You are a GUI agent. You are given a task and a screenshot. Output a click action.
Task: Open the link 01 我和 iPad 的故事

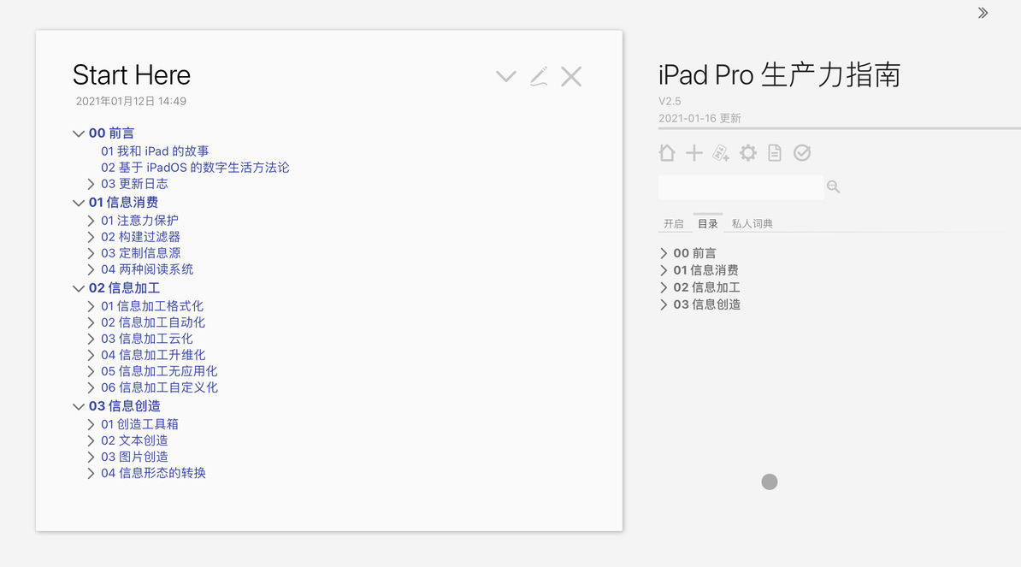pos(155,151)
